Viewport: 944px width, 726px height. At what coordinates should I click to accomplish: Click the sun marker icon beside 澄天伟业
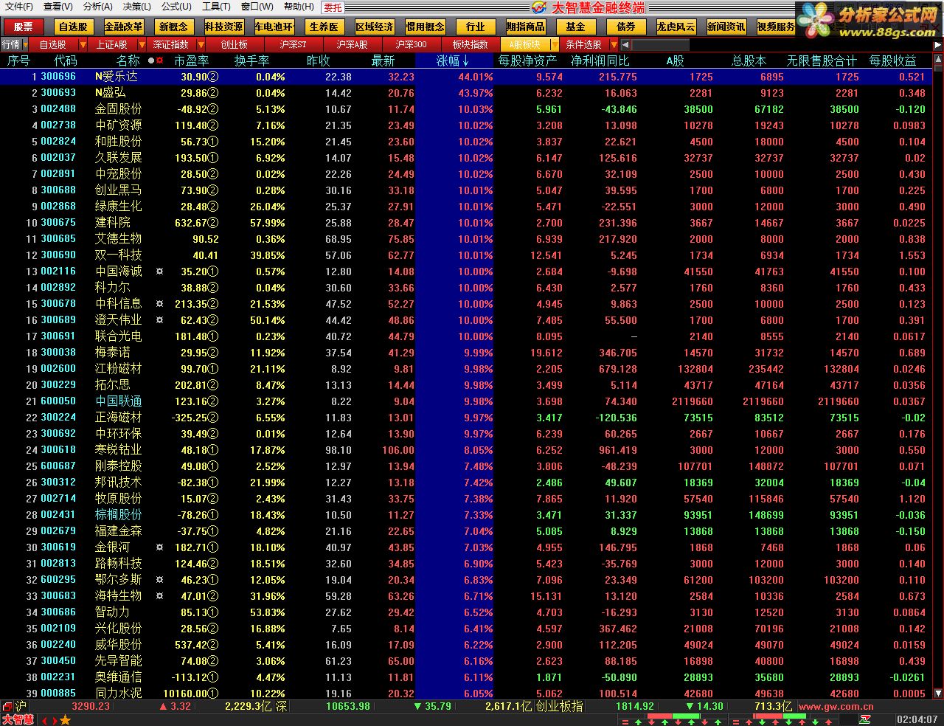point(159,320)
